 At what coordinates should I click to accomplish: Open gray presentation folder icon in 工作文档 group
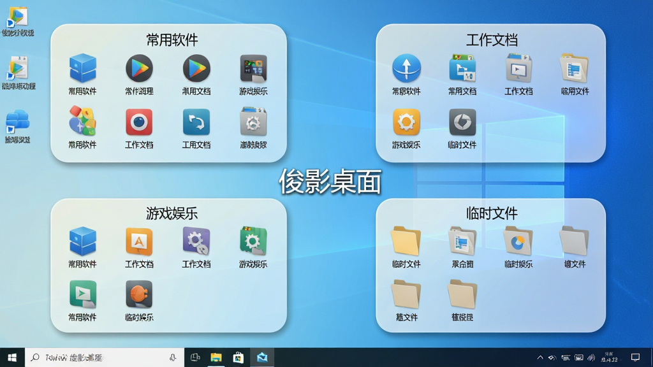(x=518, y=68)
